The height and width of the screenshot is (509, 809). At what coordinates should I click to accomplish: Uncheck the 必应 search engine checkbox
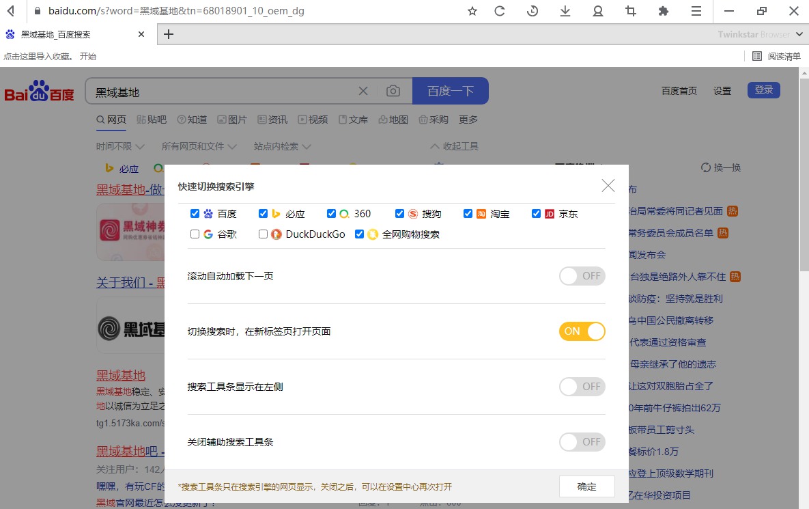click(263, 213)
